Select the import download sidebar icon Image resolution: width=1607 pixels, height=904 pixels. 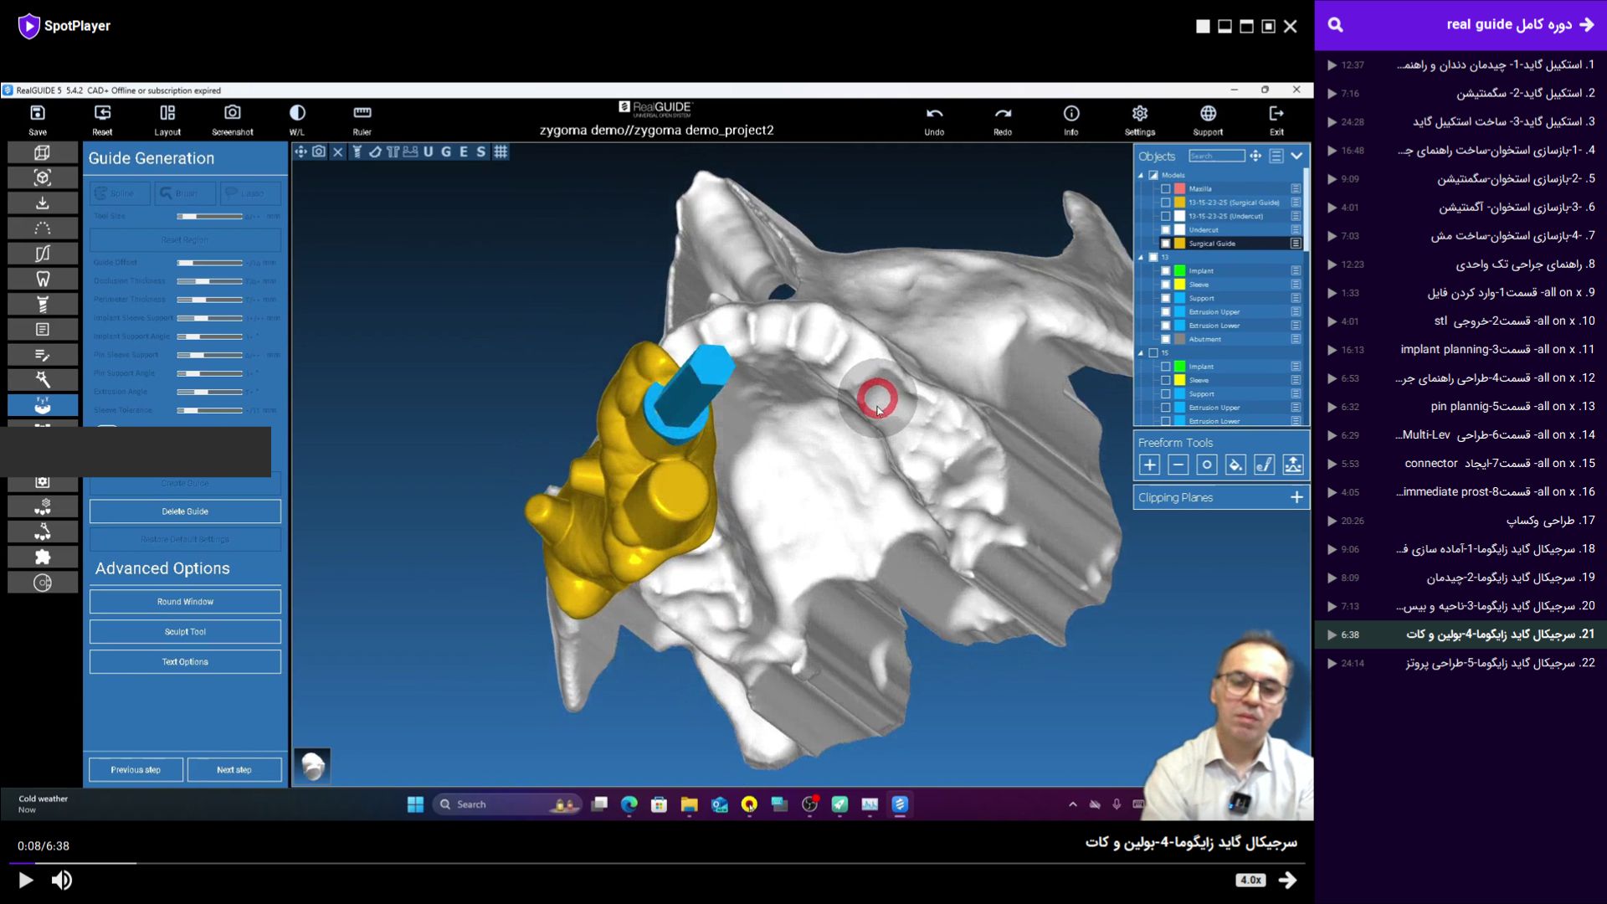(43, 203)
